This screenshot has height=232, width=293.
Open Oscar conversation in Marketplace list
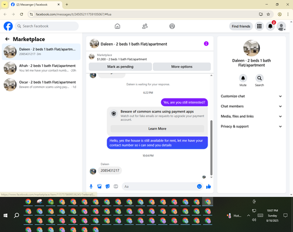coord(41,84)
